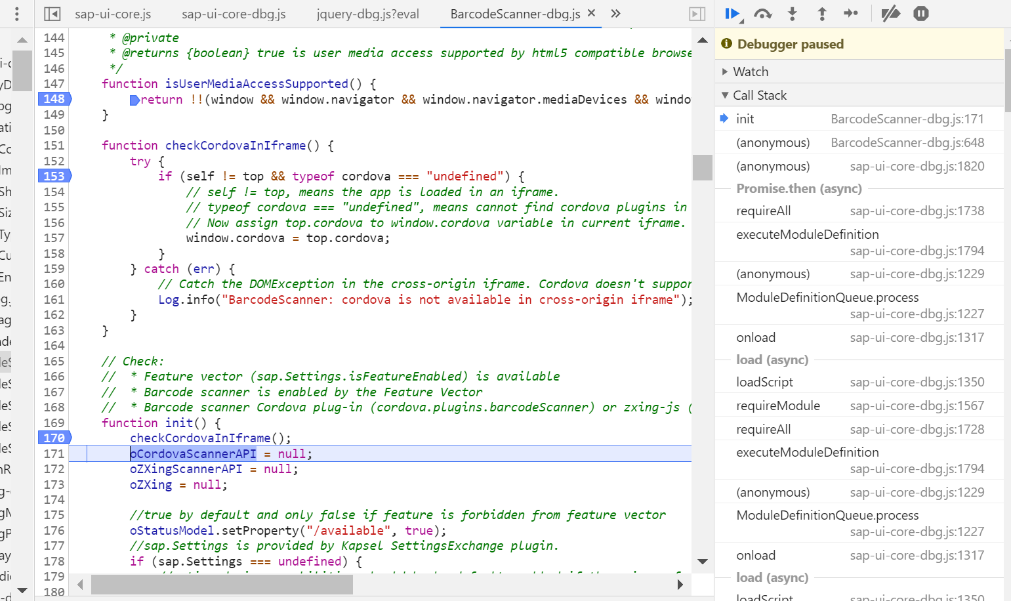Select the onload frame below the Promise.then separator
This screenshot has width=1011, height=601.
(859, 337)
